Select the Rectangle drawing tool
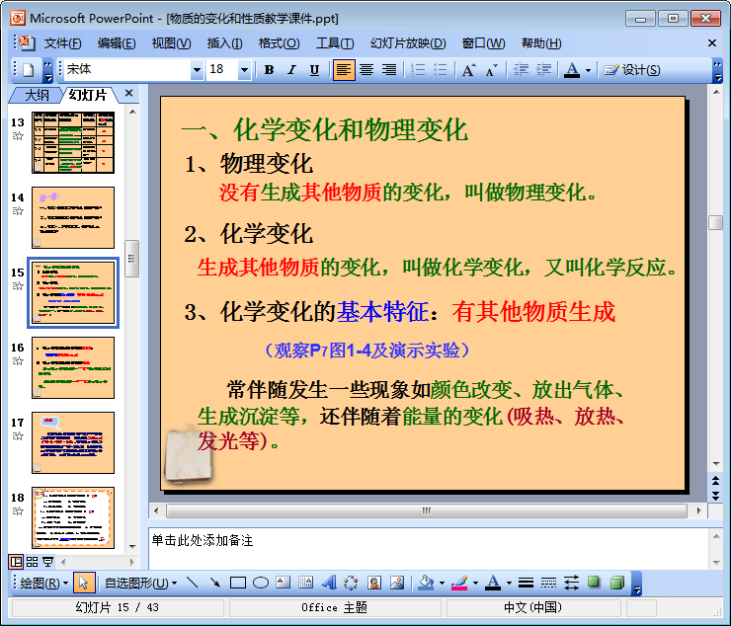The height and width of the screenshot is (626, 731). pos(238,583)
